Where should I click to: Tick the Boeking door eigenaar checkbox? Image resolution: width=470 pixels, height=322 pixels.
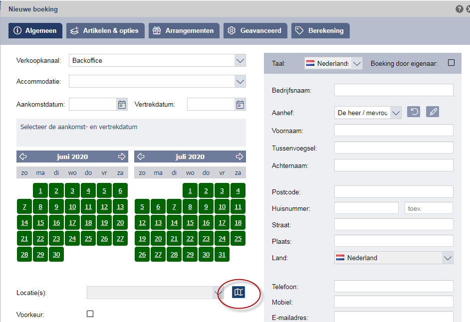pyautogui.click(x=451, y=63)
